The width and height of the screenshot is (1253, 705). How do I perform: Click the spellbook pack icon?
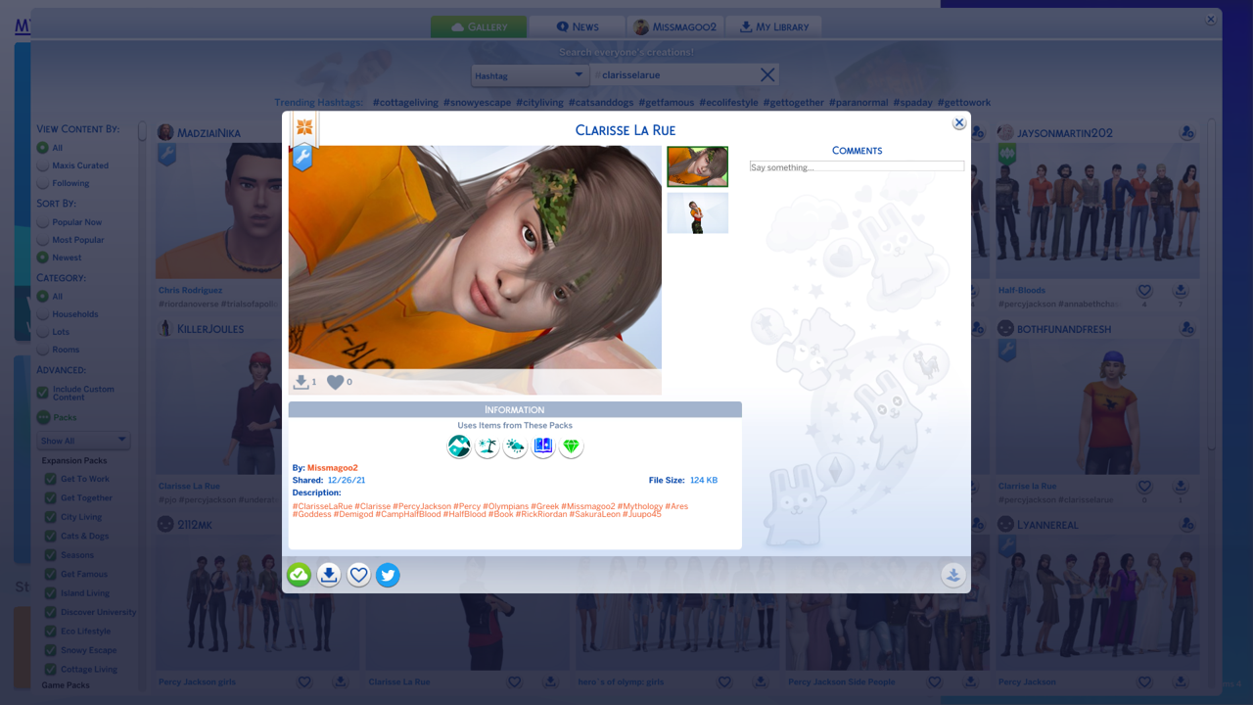543,446
